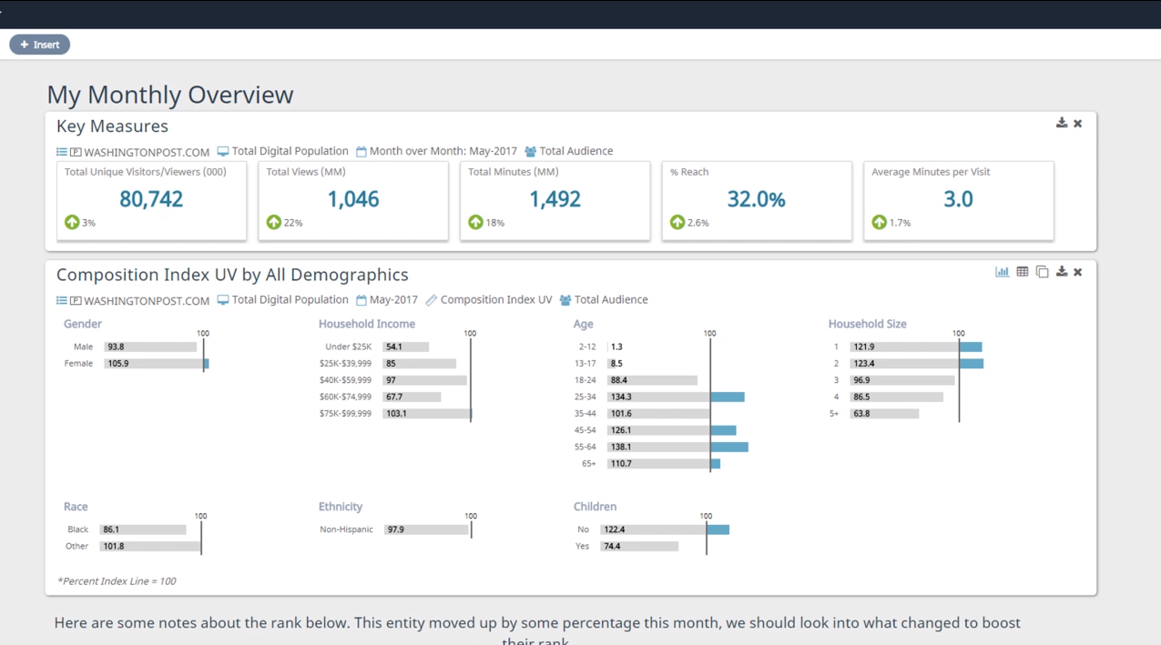
Task: Close the Composition Index UV widget
Action: pos(1077,272)
